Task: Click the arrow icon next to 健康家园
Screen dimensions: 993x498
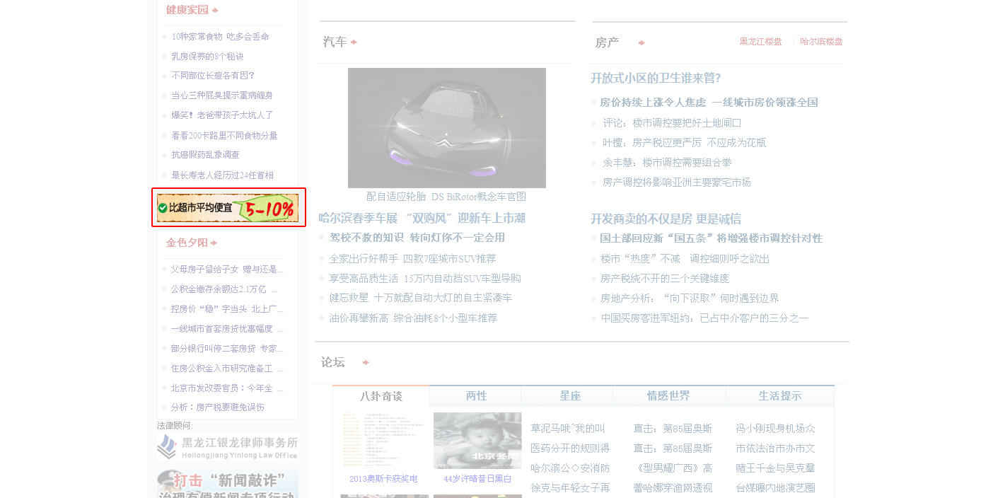Action: tap(215, 11)
